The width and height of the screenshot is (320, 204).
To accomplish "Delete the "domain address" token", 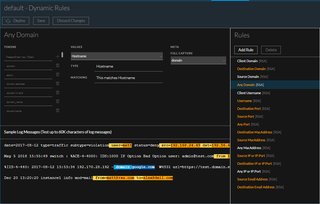I will pos(58,84).
